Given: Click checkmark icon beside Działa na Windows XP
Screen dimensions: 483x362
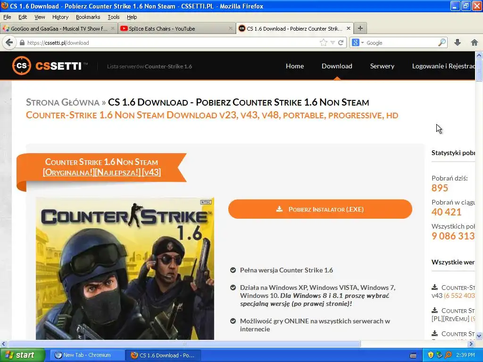Looking at the screenshot, I should pyautogui.click(x=233, y=288).
